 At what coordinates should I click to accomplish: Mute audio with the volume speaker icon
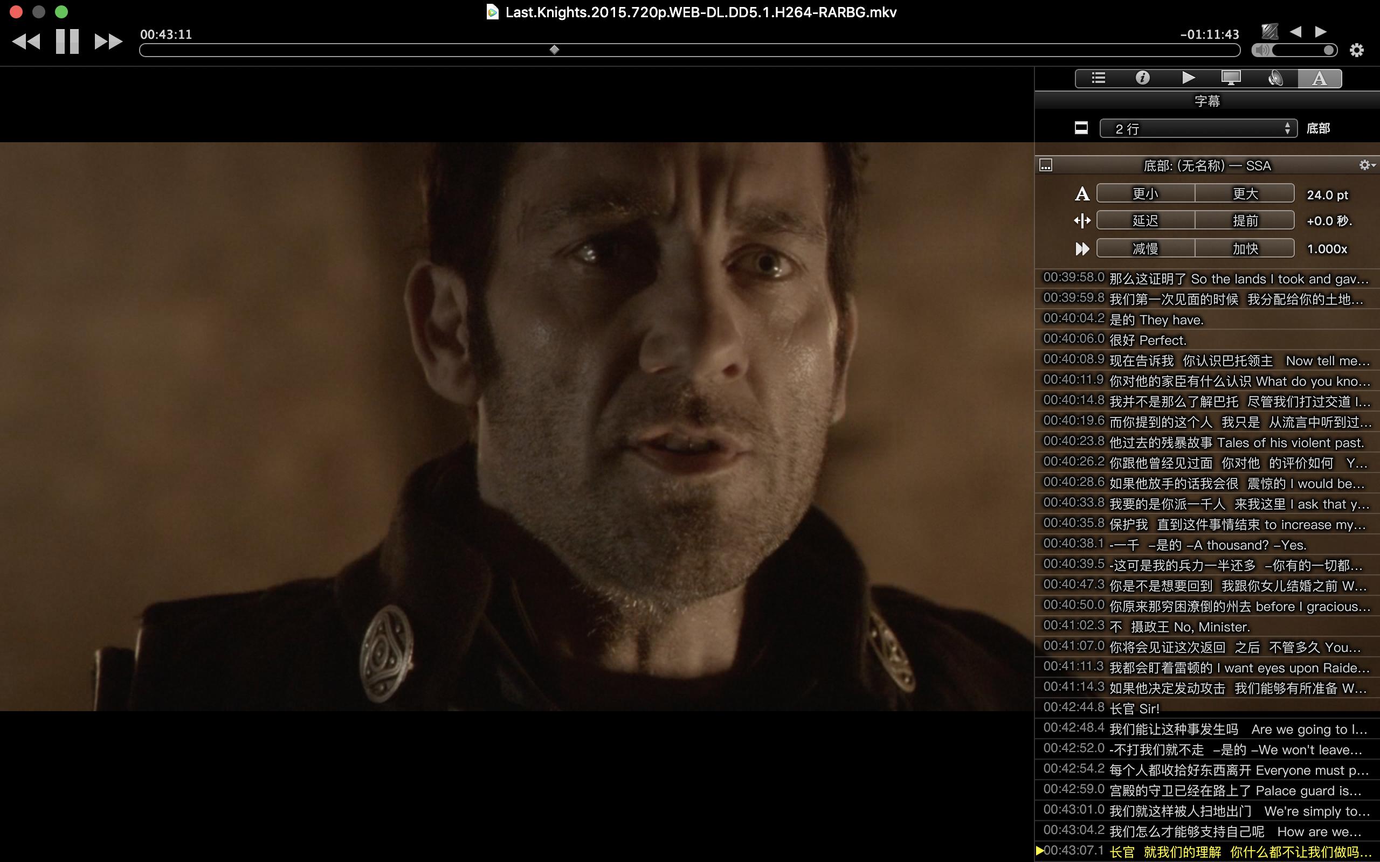(1262, 50)
